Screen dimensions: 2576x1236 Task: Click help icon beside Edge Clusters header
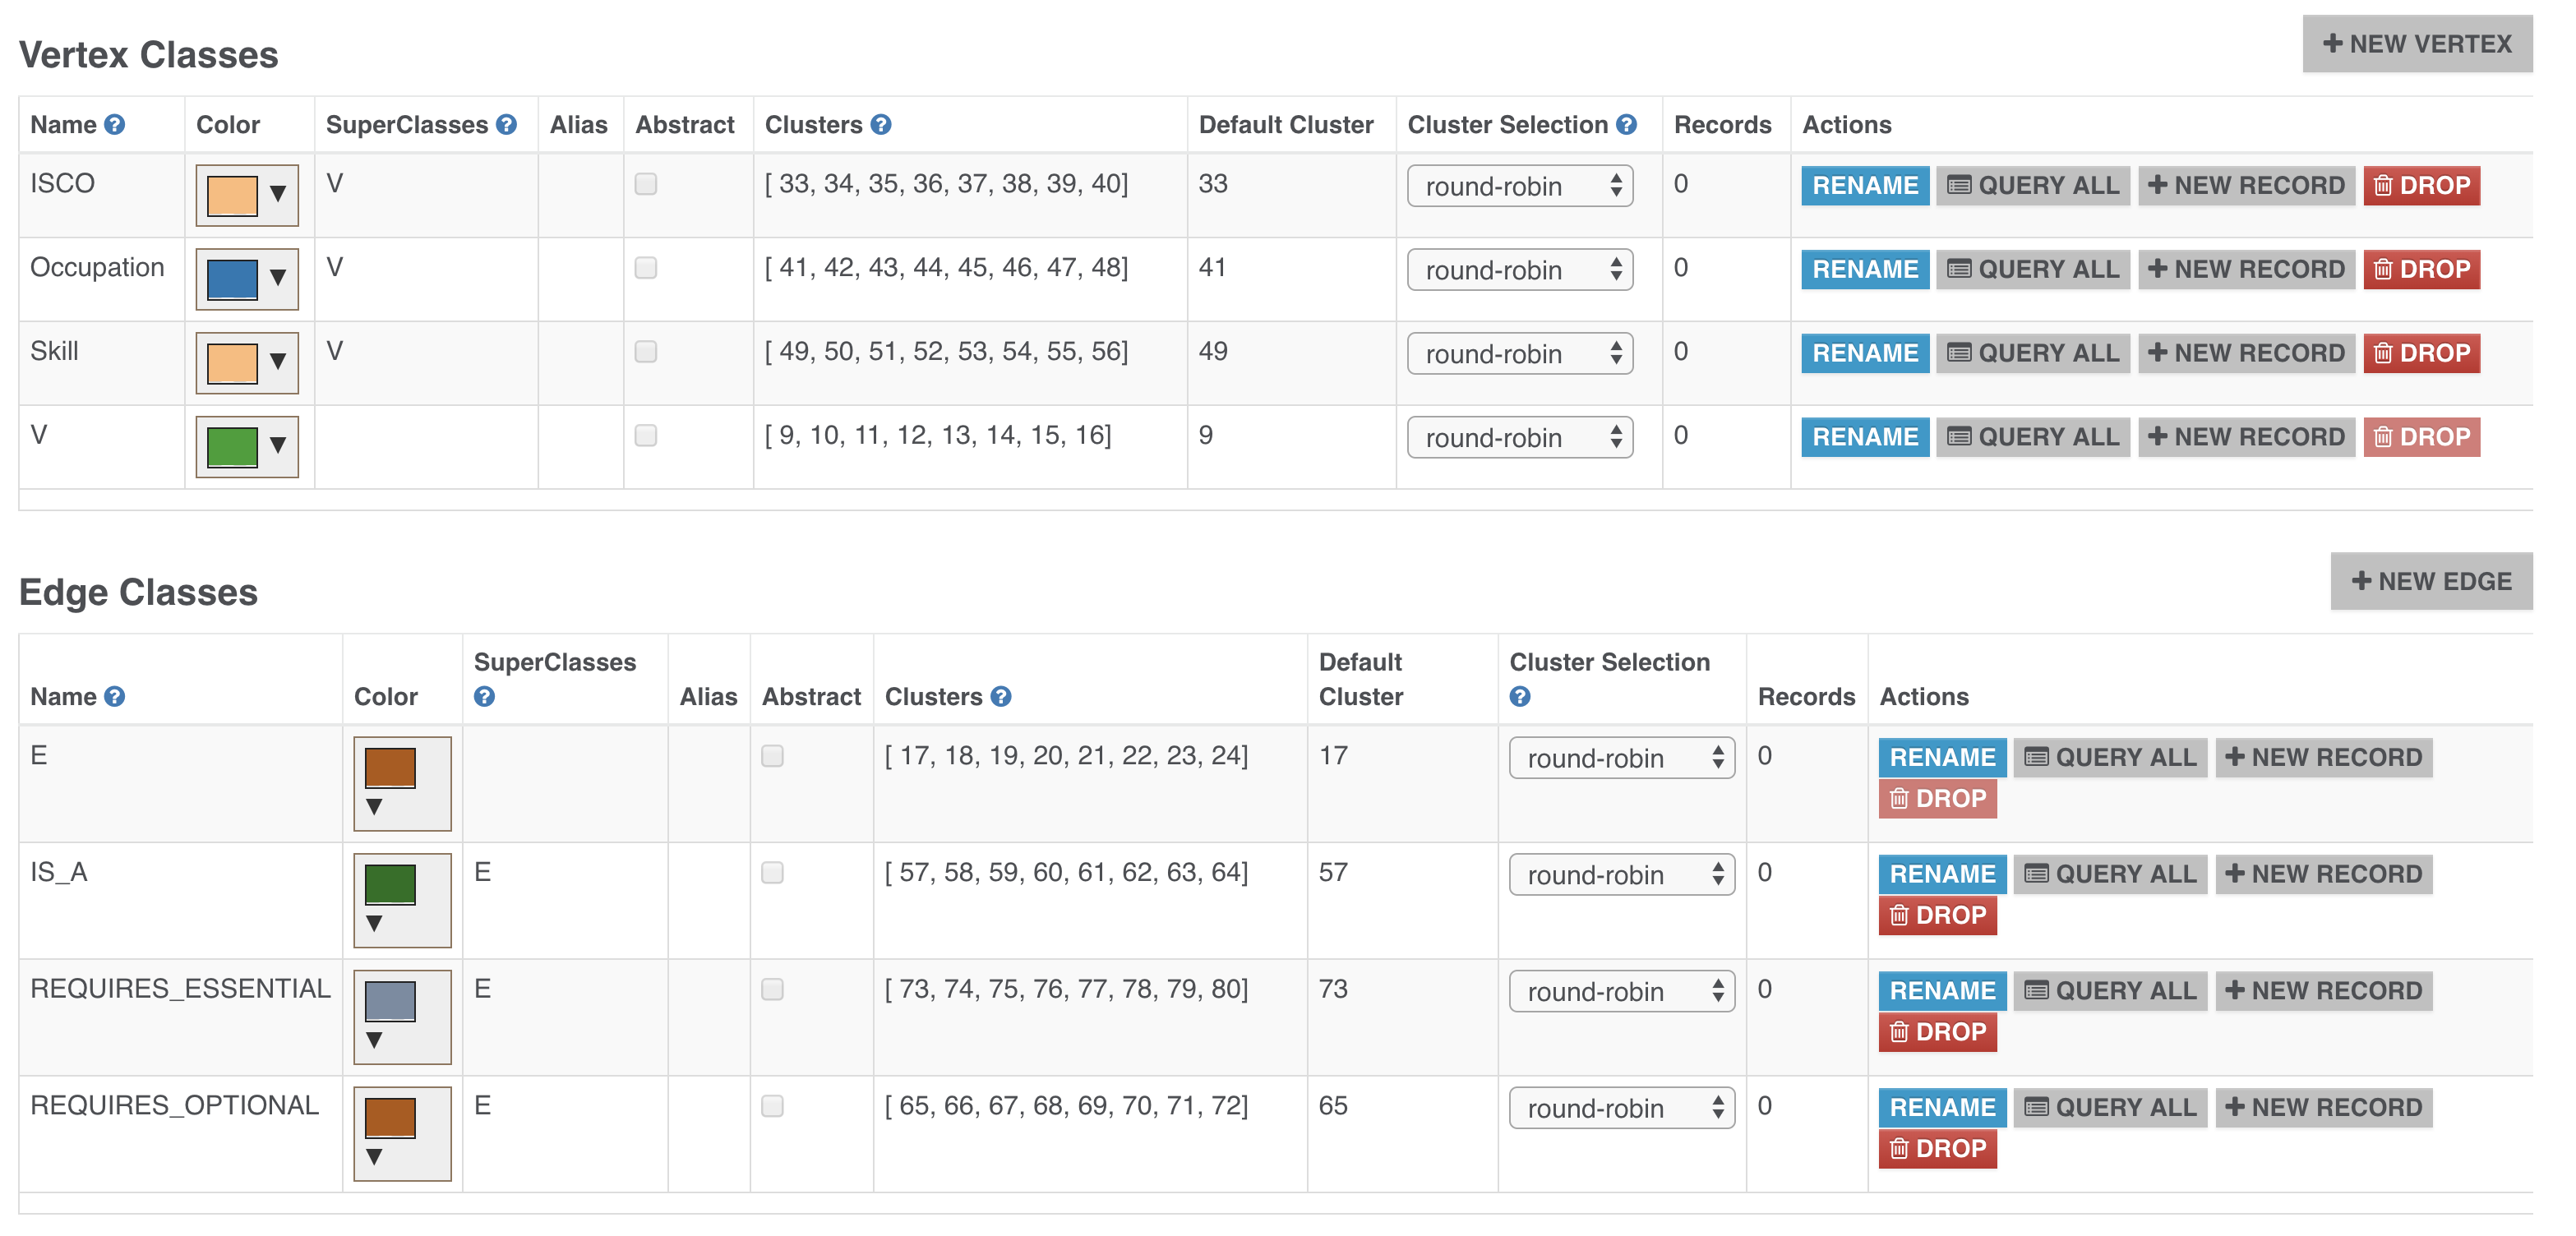click(1000, 697)
